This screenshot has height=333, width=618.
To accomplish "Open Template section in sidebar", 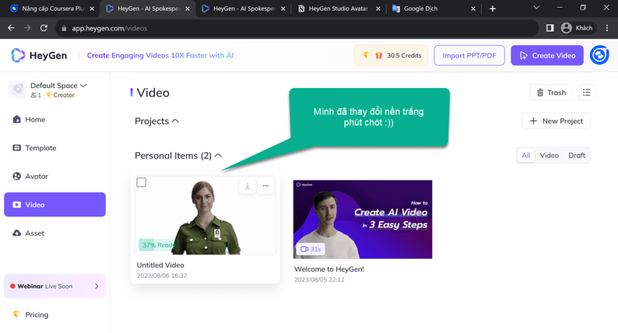I will (x=34, y=148).
